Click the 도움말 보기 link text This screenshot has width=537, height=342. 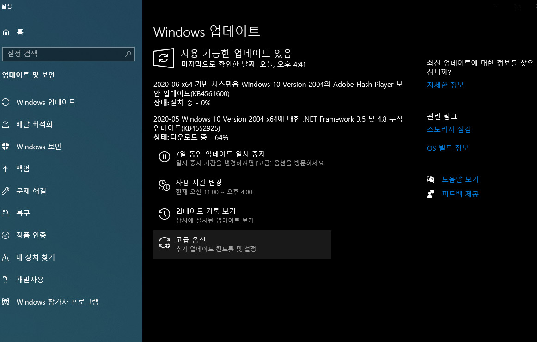[460, 179]
